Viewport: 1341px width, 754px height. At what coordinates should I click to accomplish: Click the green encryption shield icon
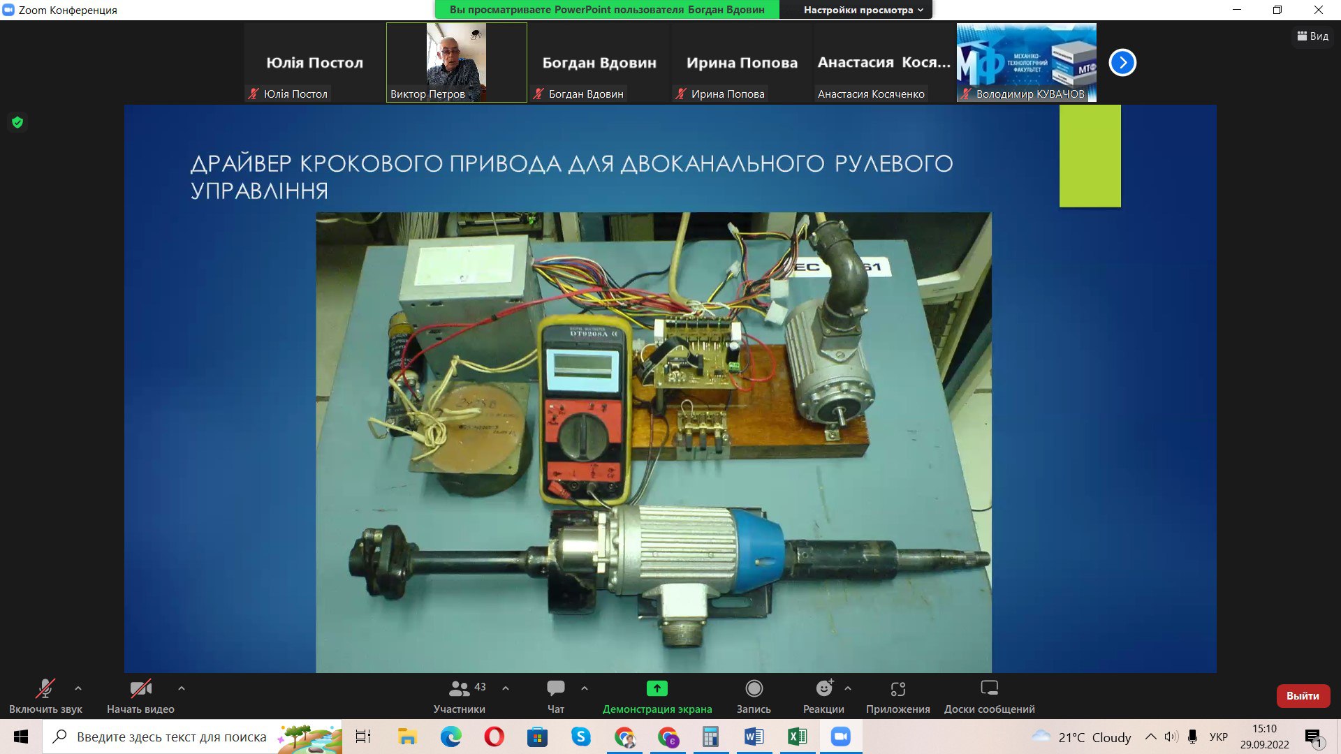(x=17, y=123)
